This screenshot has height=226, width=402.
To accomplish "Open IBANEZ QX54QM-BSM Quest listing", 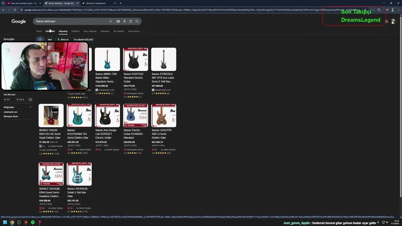I will click(51, 188).
